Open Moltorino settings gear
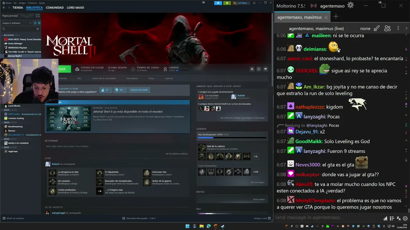Image resolution: width=410 pixels, height=230 pixels. tap(350, 5)
